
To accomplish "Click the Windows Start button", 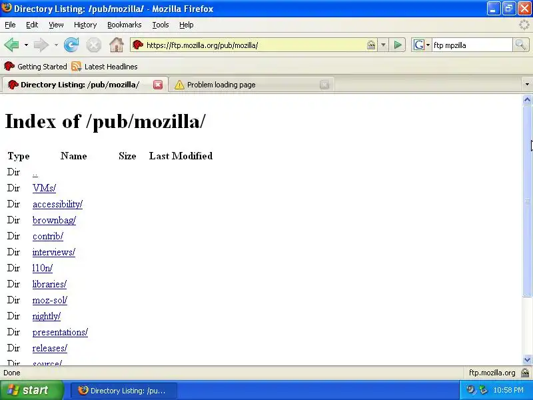I will click(x=32, y=390).
